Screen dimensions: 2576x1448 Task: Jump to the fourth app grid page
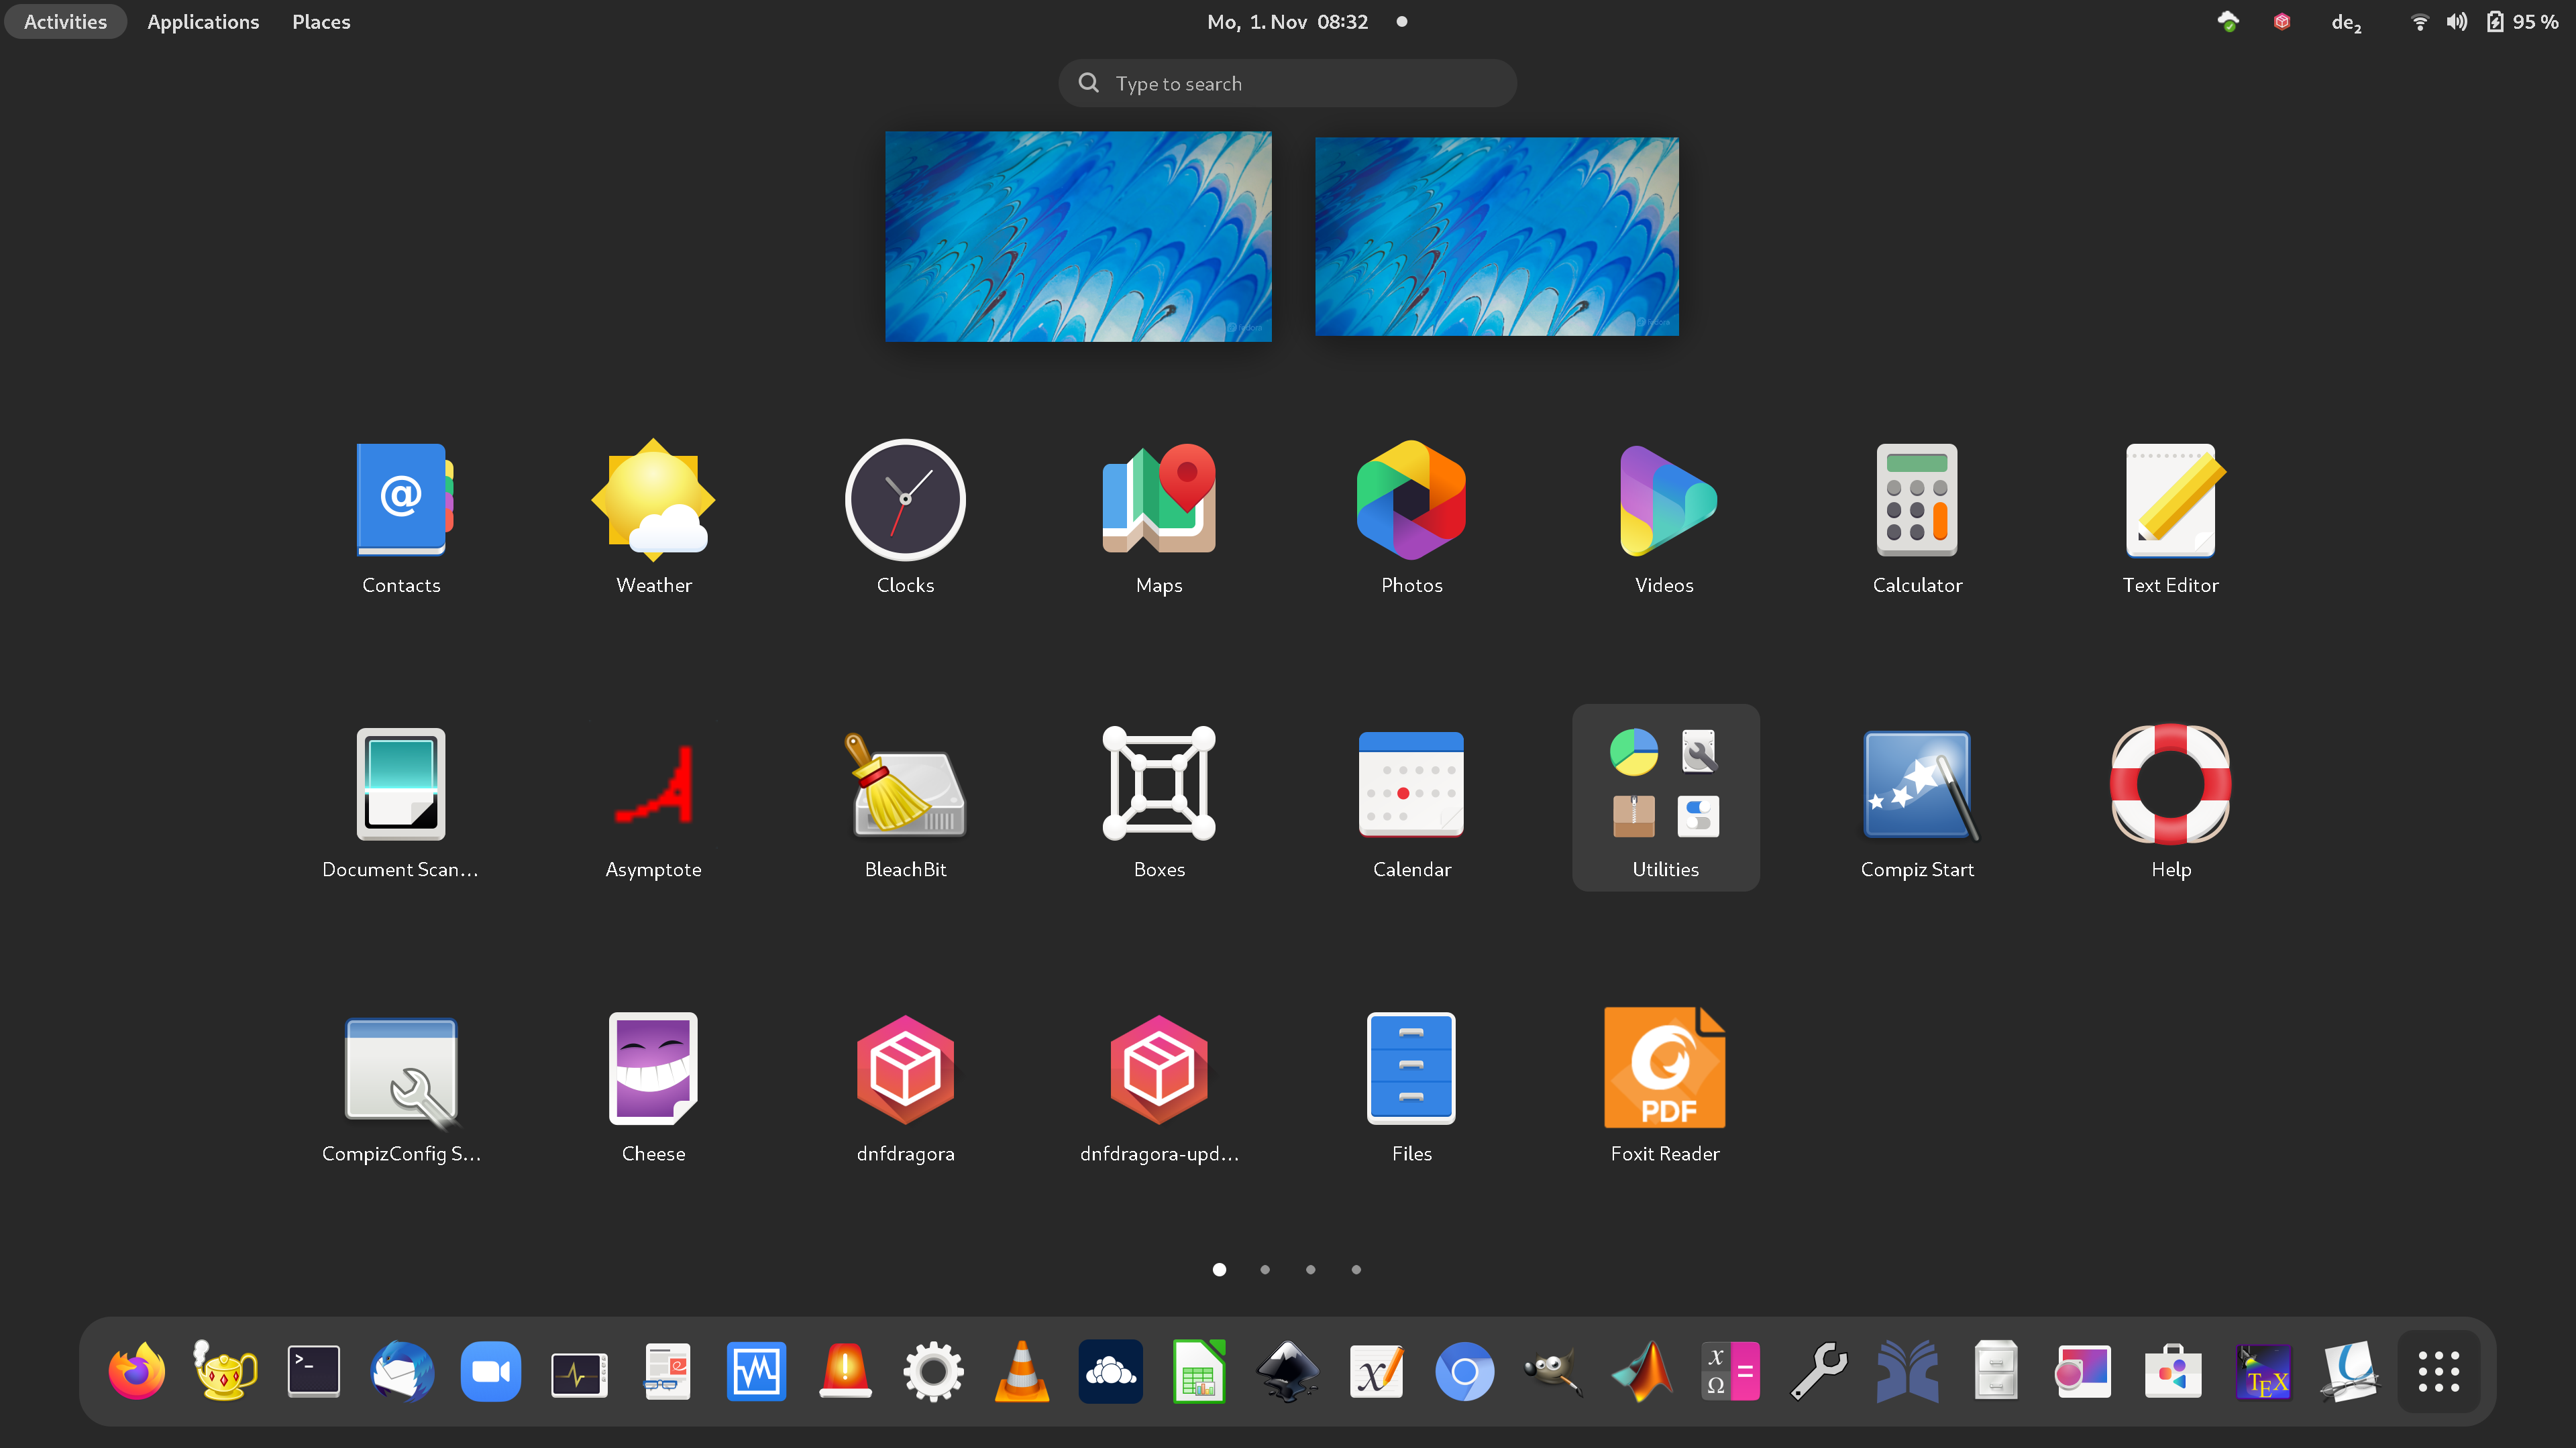tap(1356, 1269)
